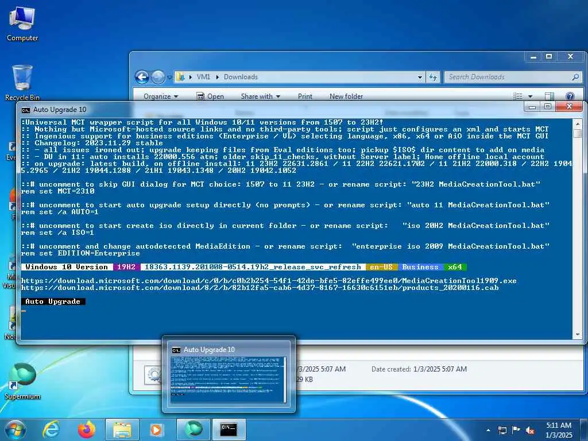
Task: Open recent pages dropdown beside Forward
Action: point(169,78)
